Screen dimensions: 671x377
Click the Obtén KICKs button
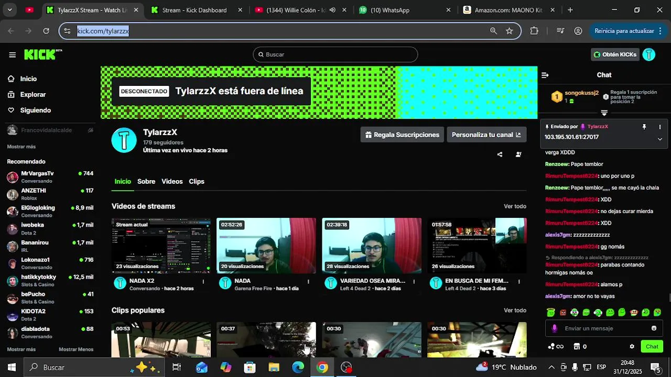tap(615, 54)
